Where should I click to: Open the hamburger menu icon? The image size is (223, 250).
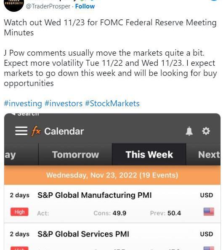(x=21, y=131)
